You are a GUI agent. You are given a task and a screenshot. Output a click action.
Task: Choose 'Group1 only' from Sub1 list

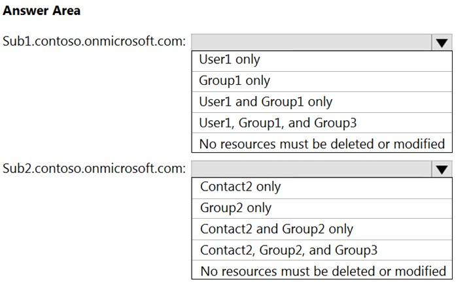(x=322, y=82)
